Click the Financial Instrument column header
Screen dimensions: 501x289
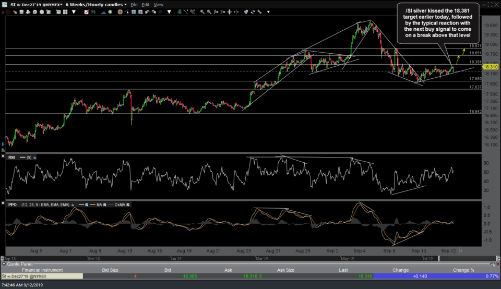click(41, 270)
